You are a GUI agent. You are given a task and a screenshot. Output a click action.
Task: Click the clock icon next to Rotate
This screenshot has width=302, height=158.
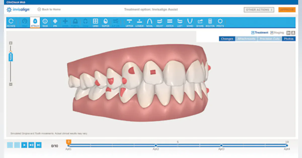[25, 22]
